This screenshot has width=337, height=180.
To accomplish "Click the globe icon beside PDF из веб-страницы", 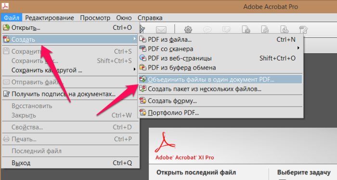I will [x=143, y=58].
